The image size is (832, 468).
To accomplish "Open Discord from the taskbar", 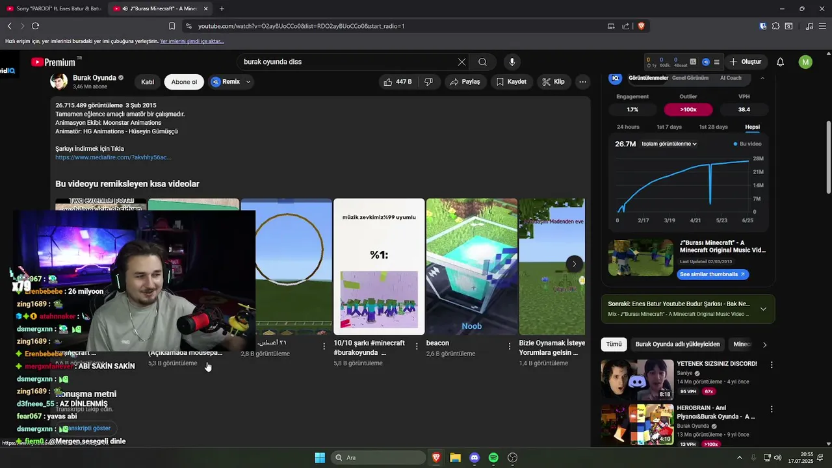I will click(x=474, y=458).
